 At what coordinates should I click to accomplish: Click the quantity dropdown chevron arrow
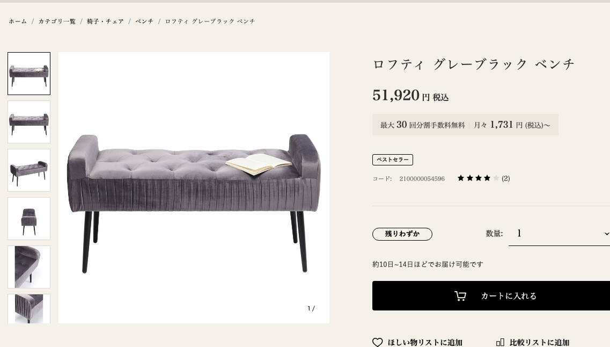[x=606, y=234]
